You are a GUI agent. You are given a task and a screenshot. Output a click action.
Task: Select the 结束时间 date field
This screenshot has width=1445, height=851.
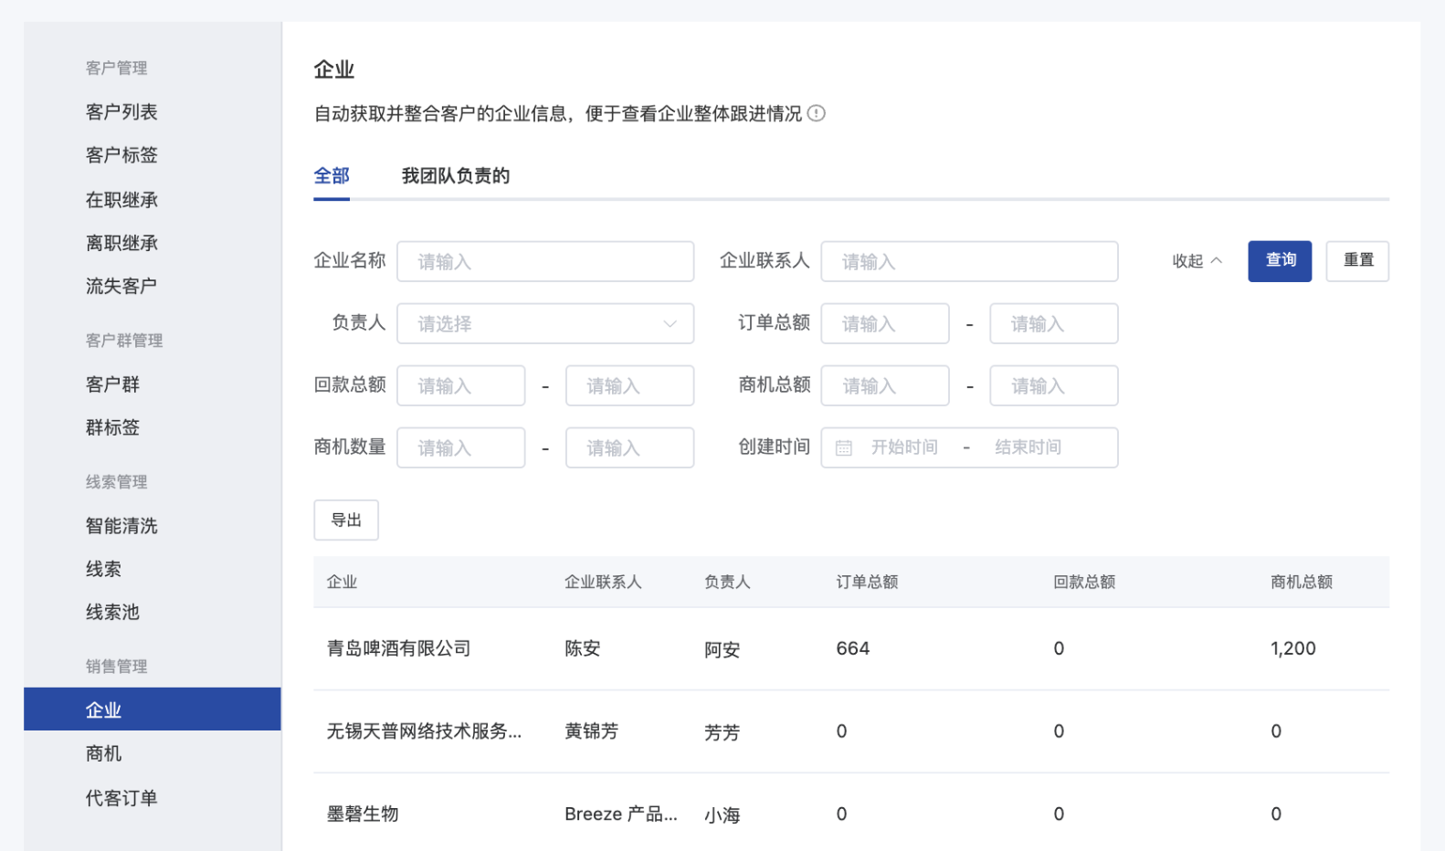click(1028, 447)
